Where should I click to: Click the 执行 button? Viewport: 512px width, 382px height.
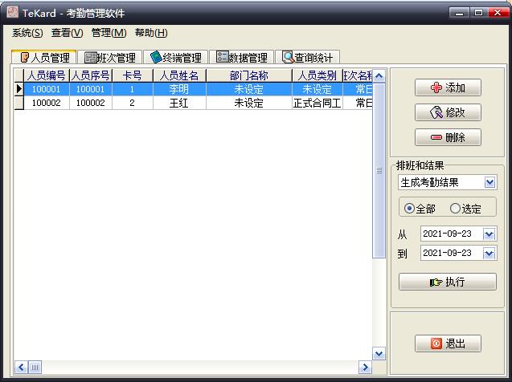(448, 282)
